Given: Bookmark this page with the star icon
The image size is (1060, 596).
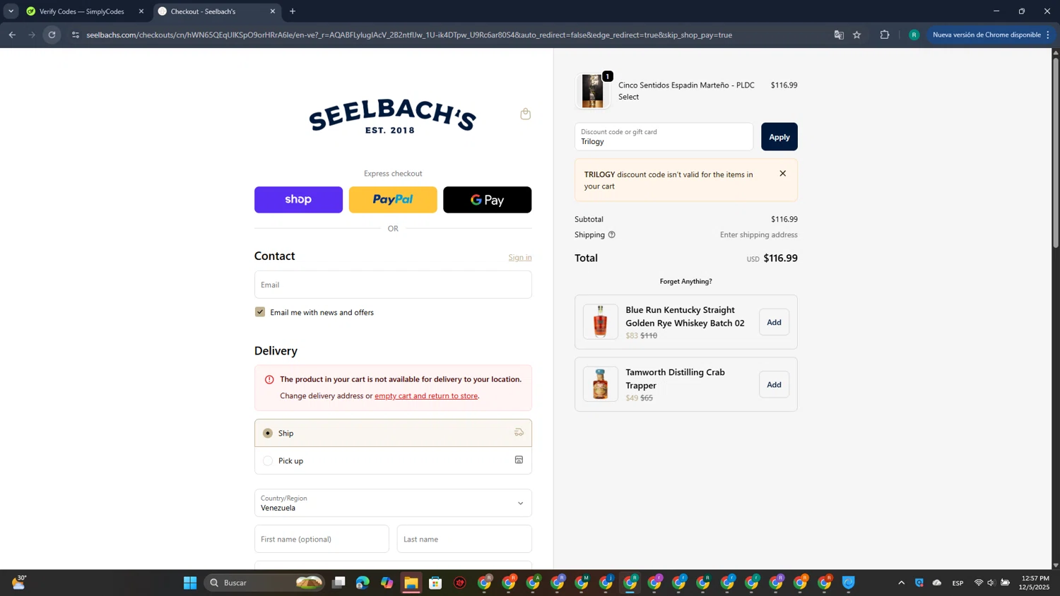Looking at the screenshot, I should point(857,35).
